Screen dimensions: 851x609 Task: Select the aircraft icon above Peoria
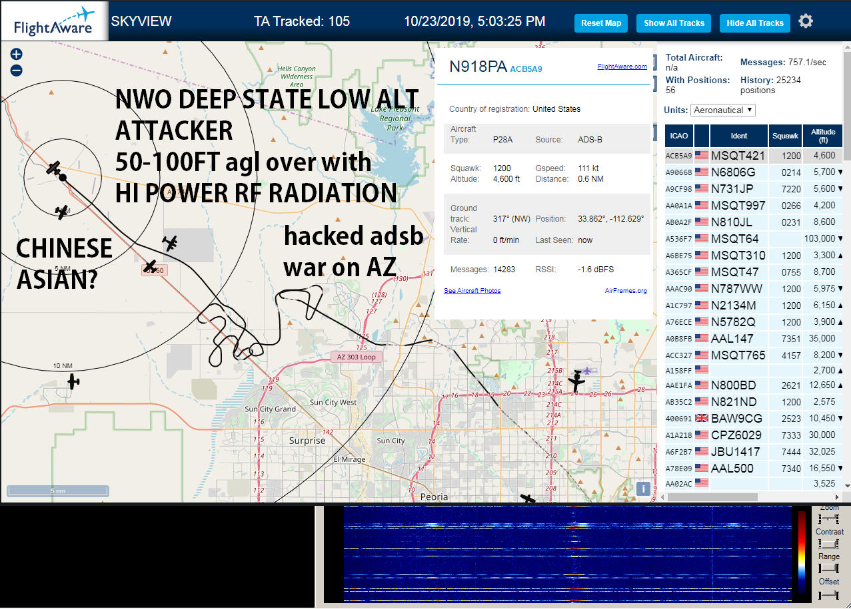[528, 498]
